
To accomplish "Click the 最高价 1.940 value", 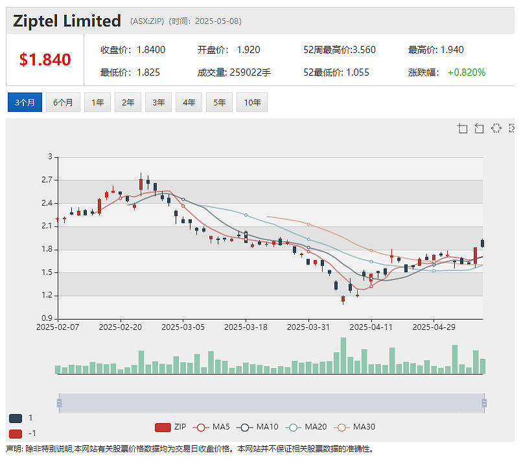I will 452,50.
